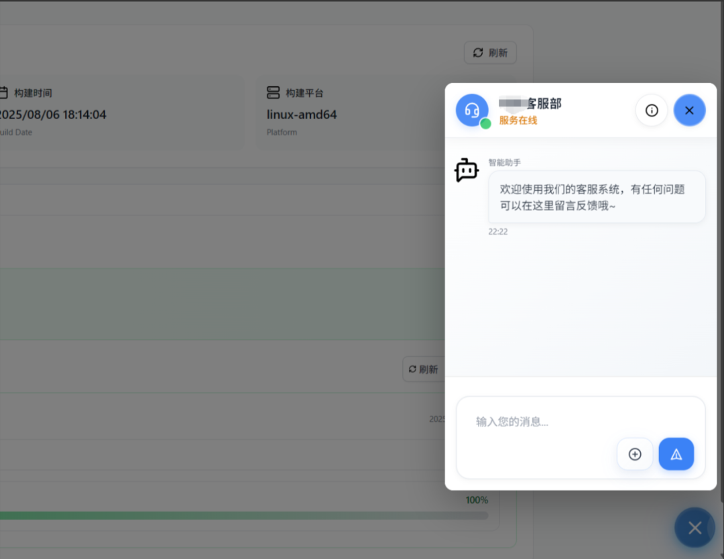The width and height of the screenshot is (724, 559).
Task: Open chat info via the circled-i button
Action: click(x=651, y=110)
